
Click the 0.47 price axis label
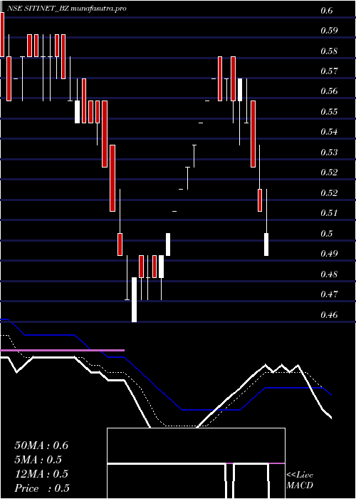(328, 294)
